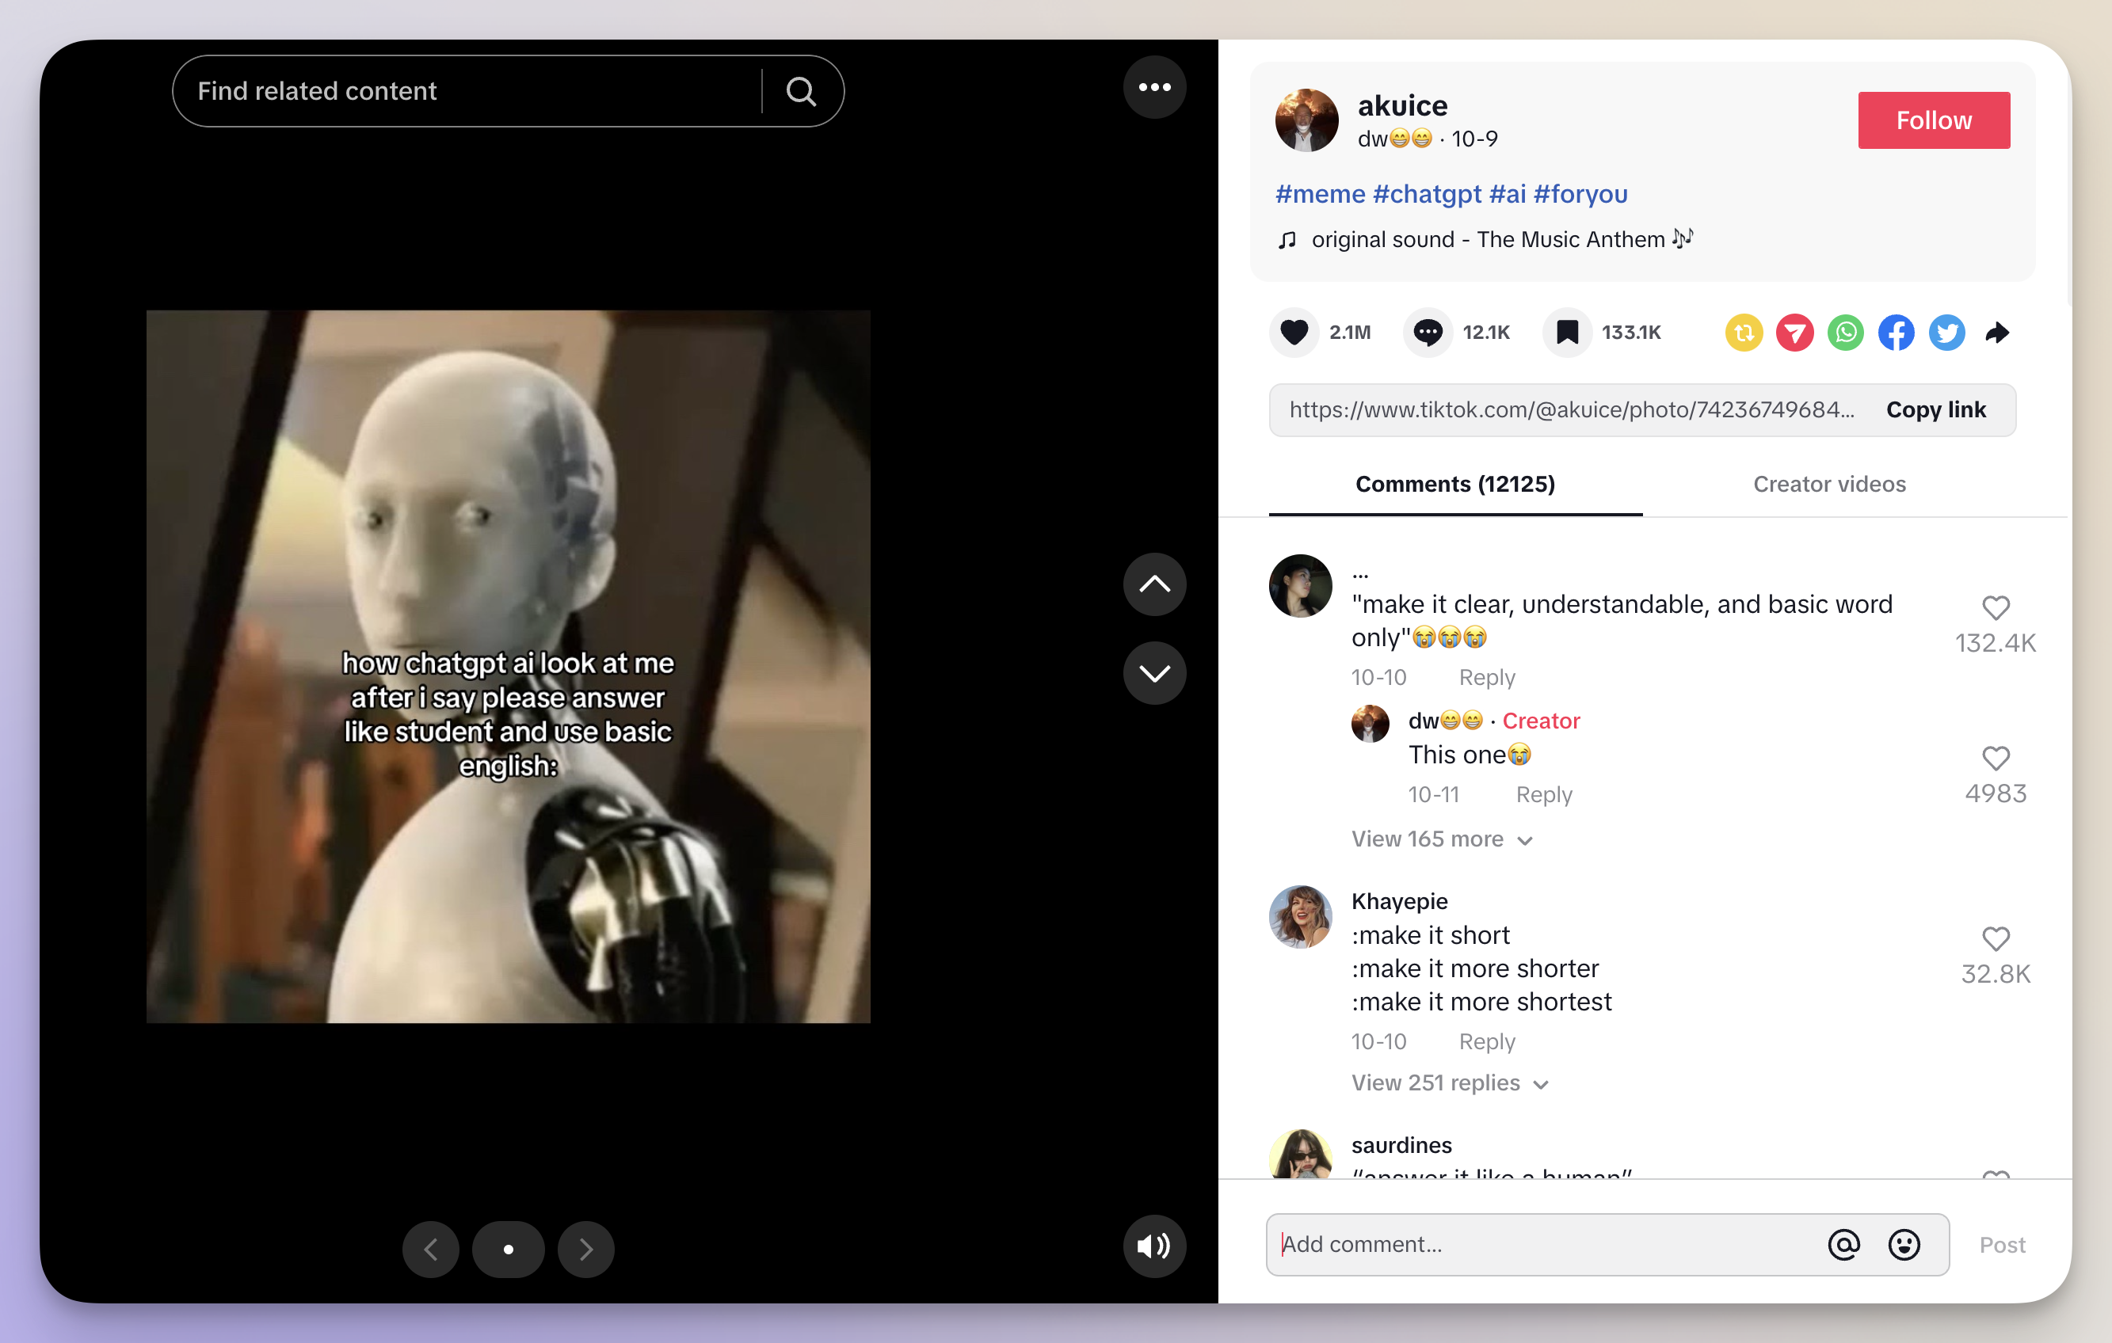Open the #ai hashtag
Screen dimensions: 2112x1343
[1507, 194]
